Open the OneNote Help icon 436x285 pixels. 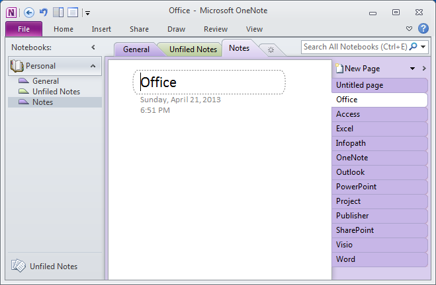(423, 28)
